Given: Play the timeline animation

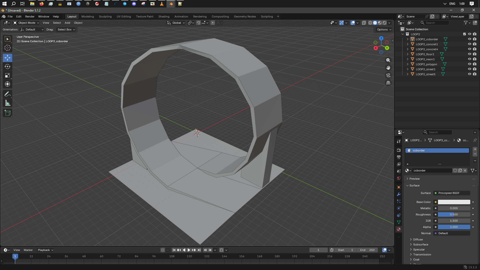Looking at the screenshot, I should point(189,250).
